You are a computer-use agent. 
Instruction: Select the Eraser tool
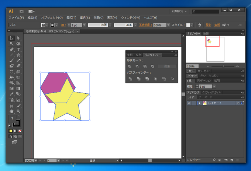pos(18,66)
